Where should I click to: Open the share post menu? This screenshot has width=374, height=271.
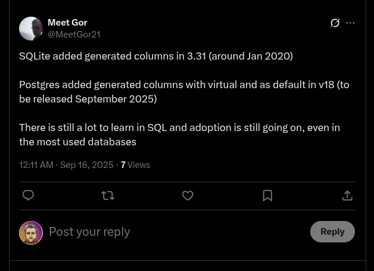pos(347,195)
